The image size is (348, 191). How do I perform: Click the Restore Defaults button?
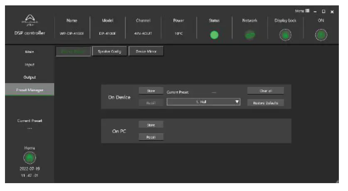(x=266, y=103)
